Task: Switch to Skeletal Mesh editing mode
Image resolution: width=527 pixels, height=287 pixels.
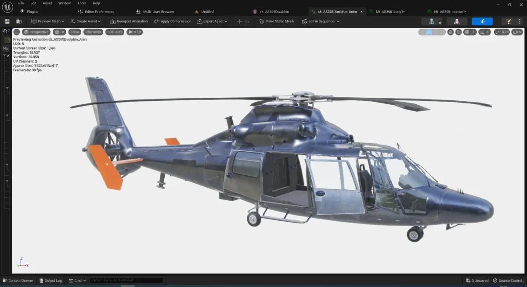Action: coord(457,21)
